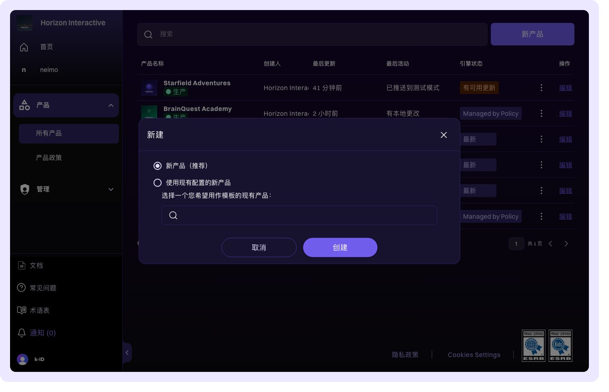Click the 创建 button
Screen dimensions: 609x392
[340, 247]
